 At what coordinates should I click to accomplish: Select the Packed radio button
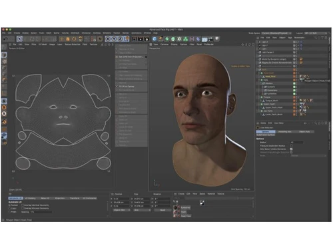click(9, 205)
